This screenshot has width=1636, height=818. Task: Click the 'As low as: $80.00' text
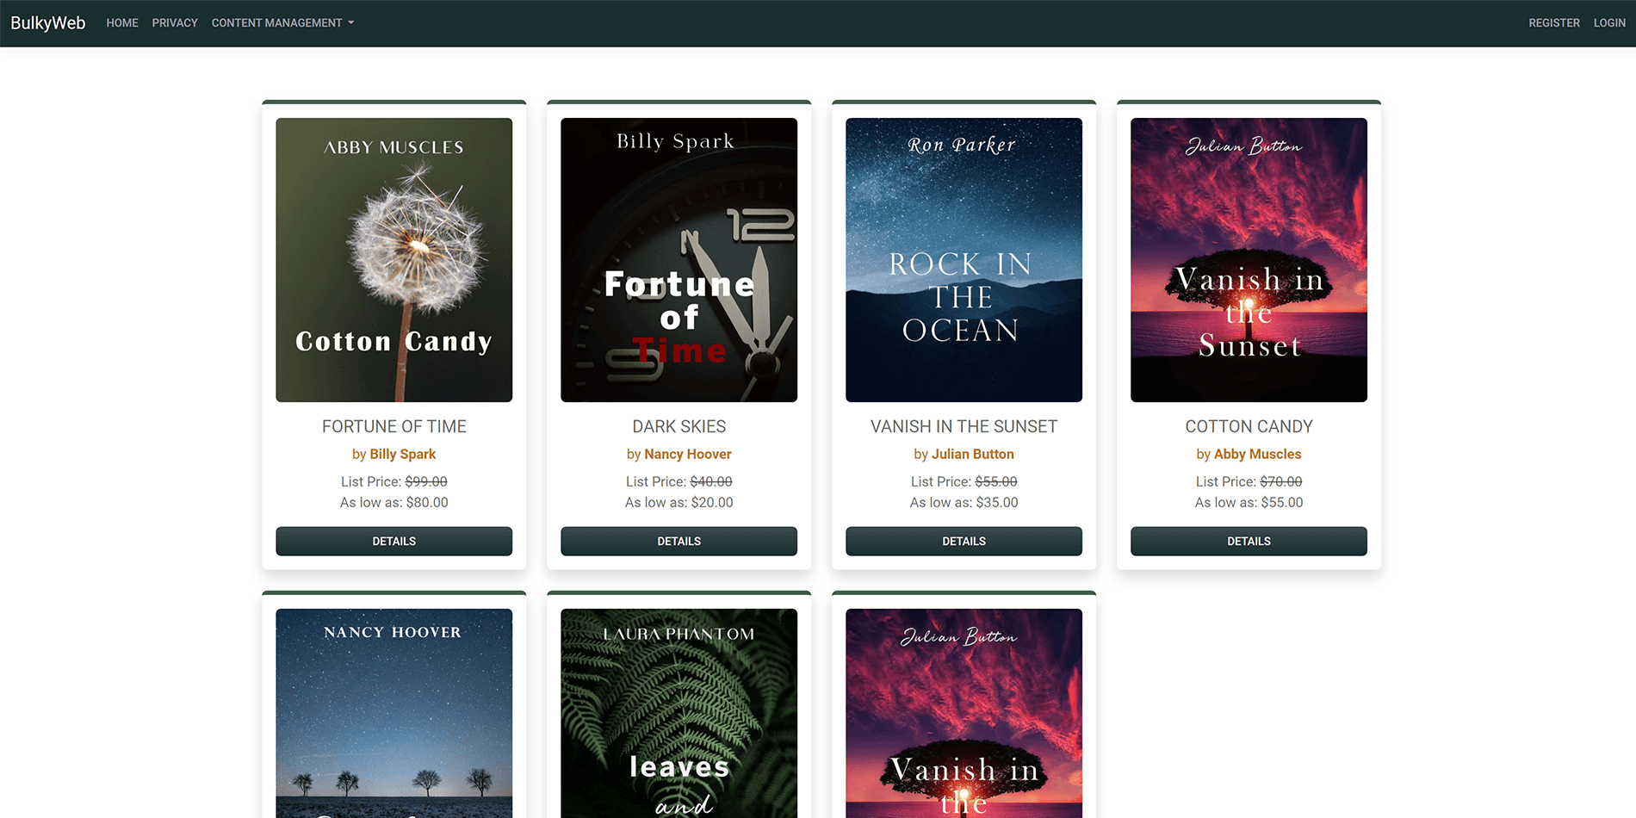tap(394, 502)
